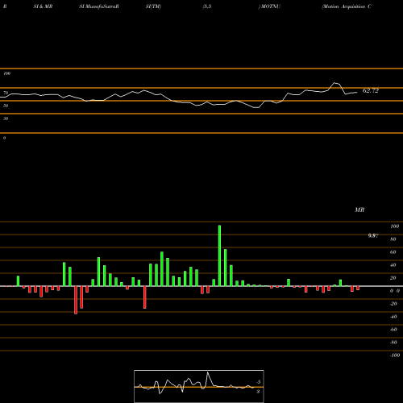The height and width of the screenshot is (403, 403).
Task: Click the MunafaSutra header text
Action: coord(99,6)
